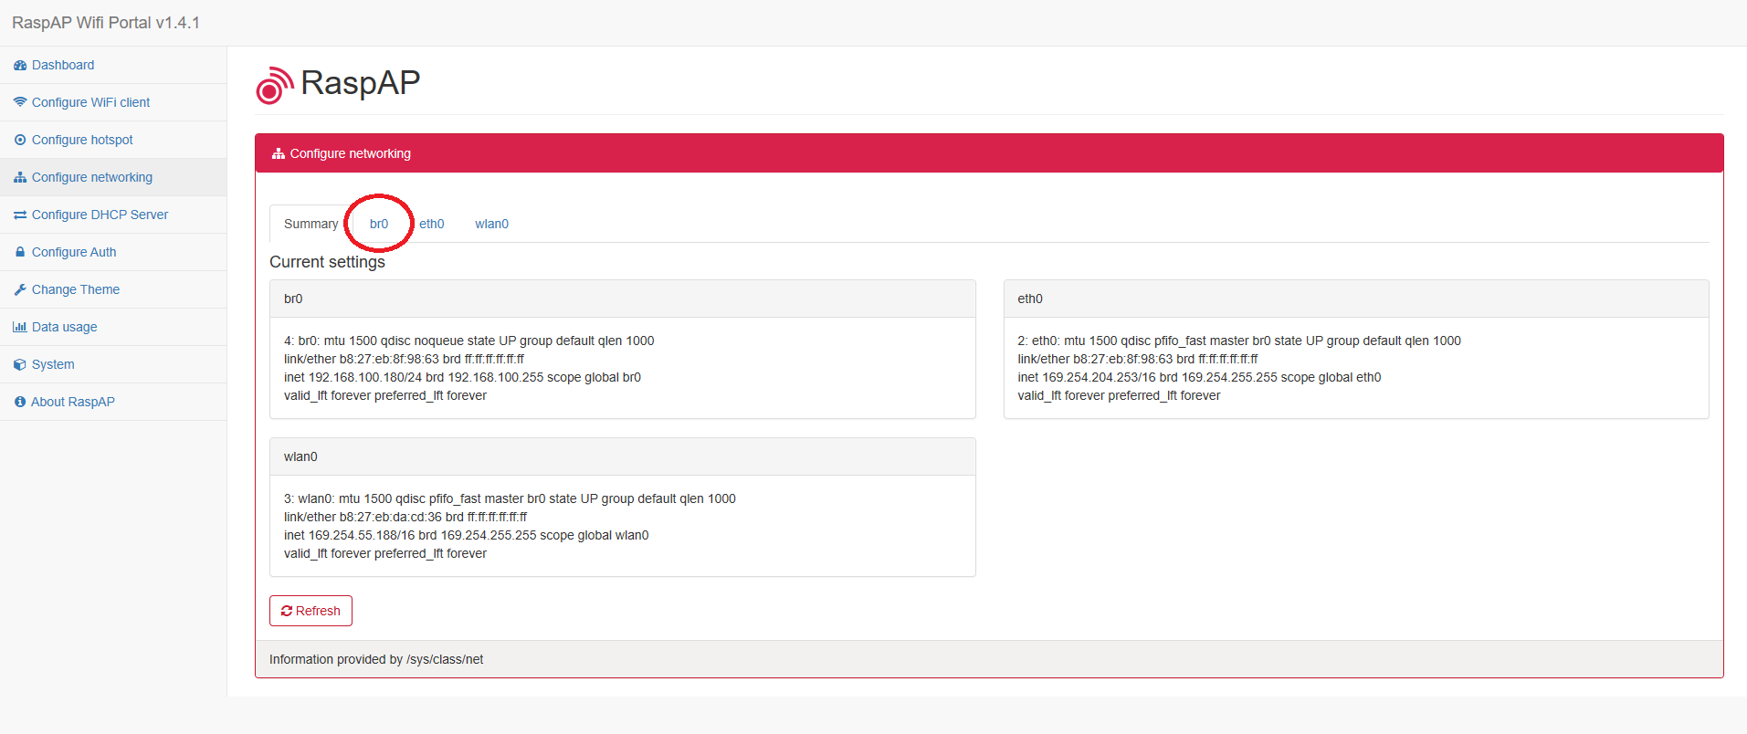The image size is (1747, 734).
Task: Click '4: br0: mtu 1500 qdisc noqueue' line
Action: [x=468, y=341]
